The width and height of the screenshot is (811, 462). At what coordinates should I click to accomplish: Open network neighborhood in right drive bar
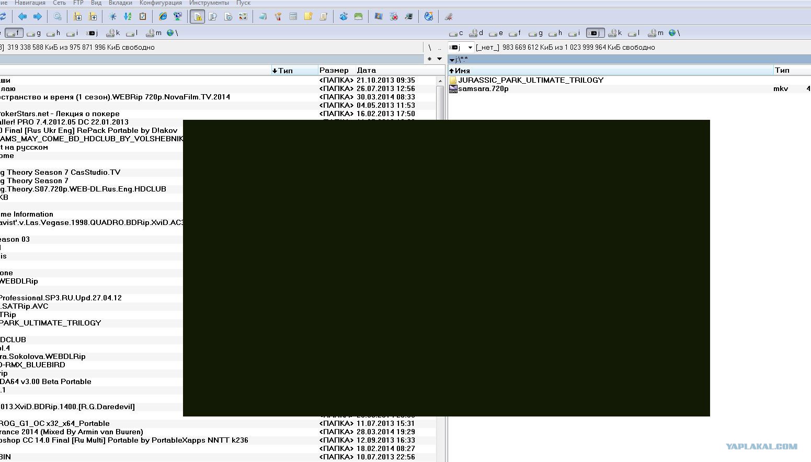(675, 33)
